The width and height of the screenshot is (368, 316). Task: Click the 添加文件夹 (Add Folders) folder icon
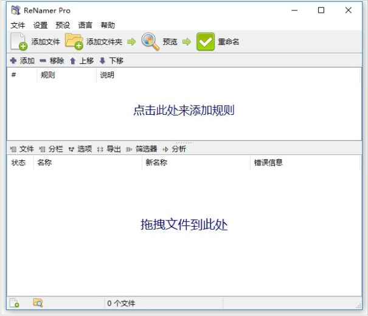[74, 41]
